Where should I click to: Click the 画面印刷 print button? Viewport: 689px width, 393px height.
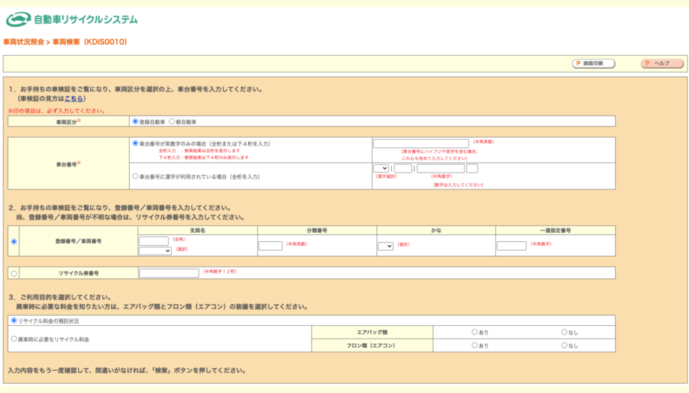[x=593, y=63]
